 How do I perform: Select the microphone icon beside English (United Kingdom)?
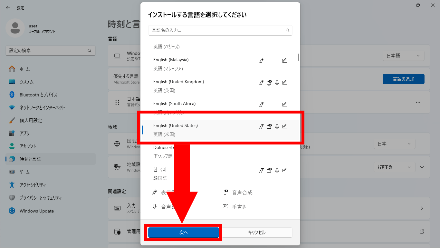[x=277, y=83]
